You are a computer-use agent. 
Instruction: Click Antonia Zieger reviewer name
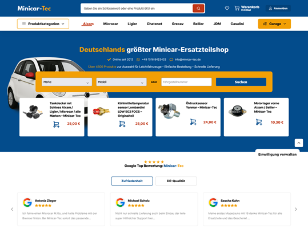point(46,200)
